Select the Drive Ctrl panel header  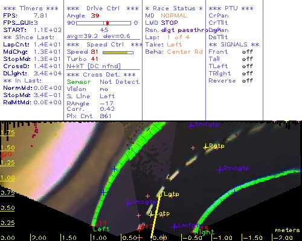(x=103, y=8)
